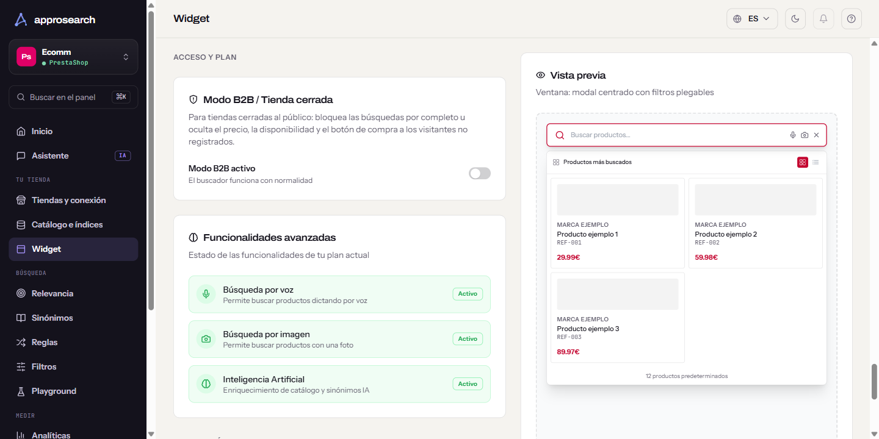Switch preview to grid view

[x=803, y=162]
